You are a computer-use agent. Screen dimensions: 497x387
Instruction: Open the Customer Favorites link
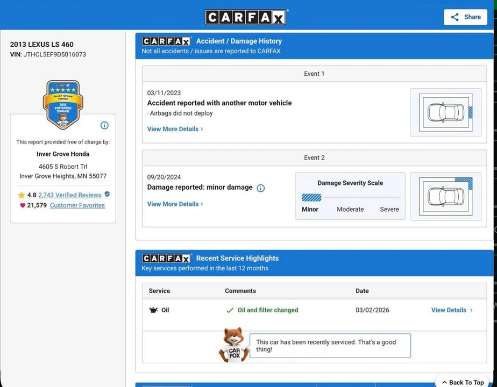(x=77, y=205)
